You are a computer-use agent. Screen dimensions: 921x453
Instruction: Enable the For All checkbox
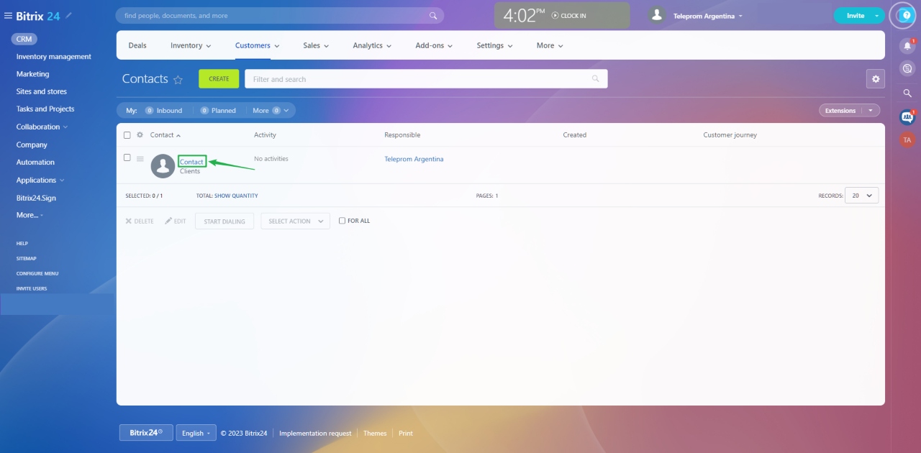342,221
